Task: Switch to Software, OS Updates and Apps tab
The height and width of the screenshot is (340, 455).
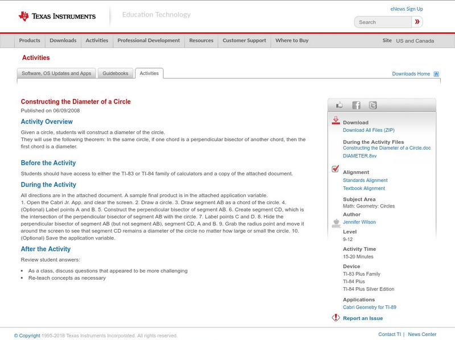Action: 56,73
